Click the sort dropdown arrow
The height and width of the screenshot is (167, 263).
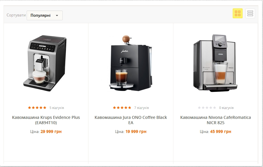point(57,16)
